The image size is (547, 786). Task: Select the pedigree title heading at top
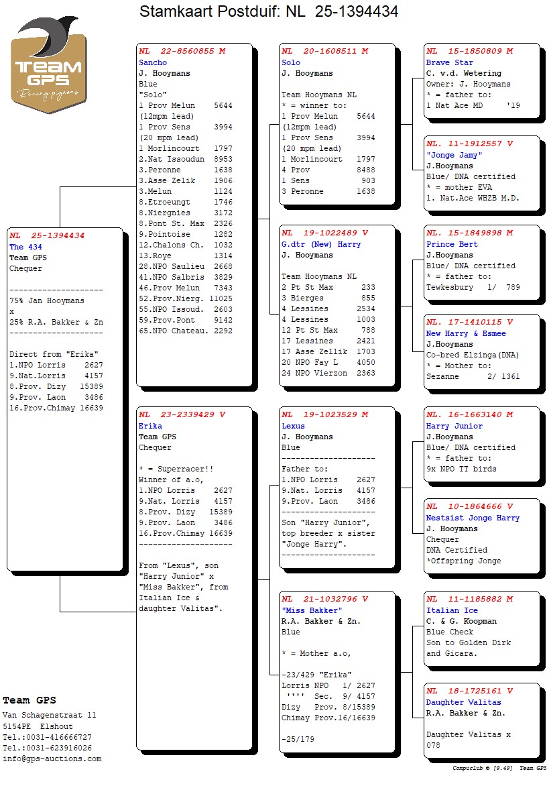pyautogui.click(x=269, y=11)
